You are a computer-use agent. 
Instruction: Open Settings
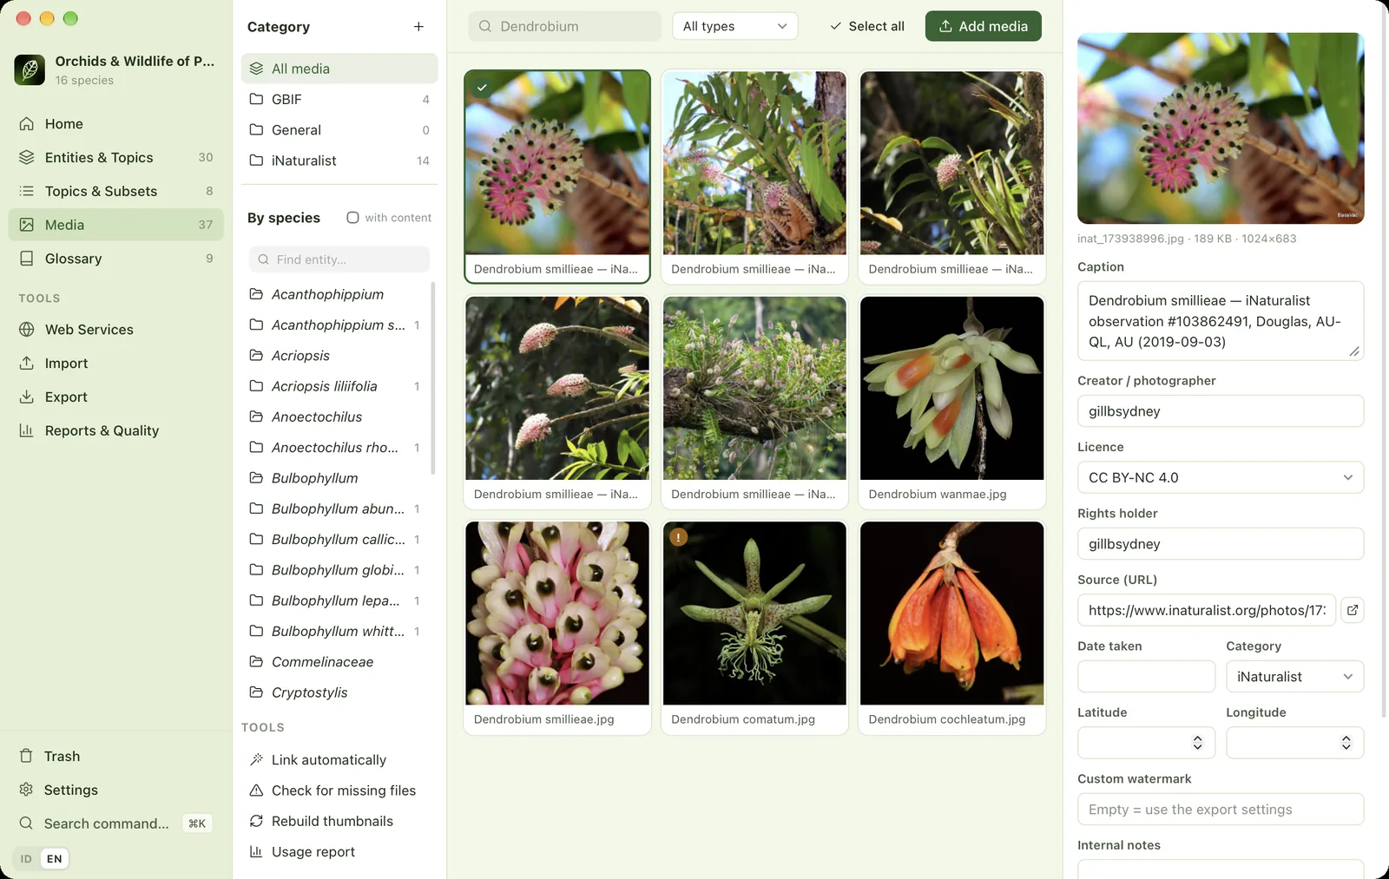click(x=115, y=790)
